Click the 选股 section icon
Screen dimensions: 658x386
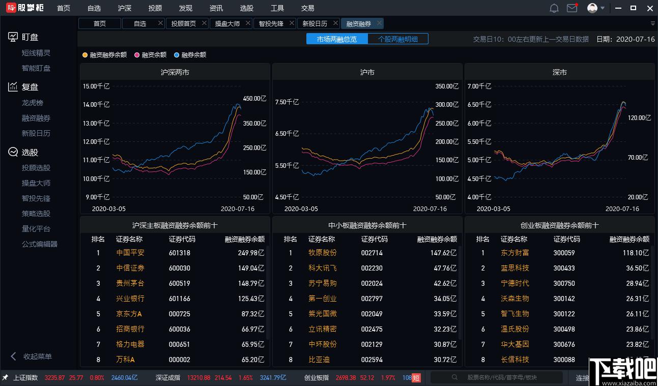[13, 152]
